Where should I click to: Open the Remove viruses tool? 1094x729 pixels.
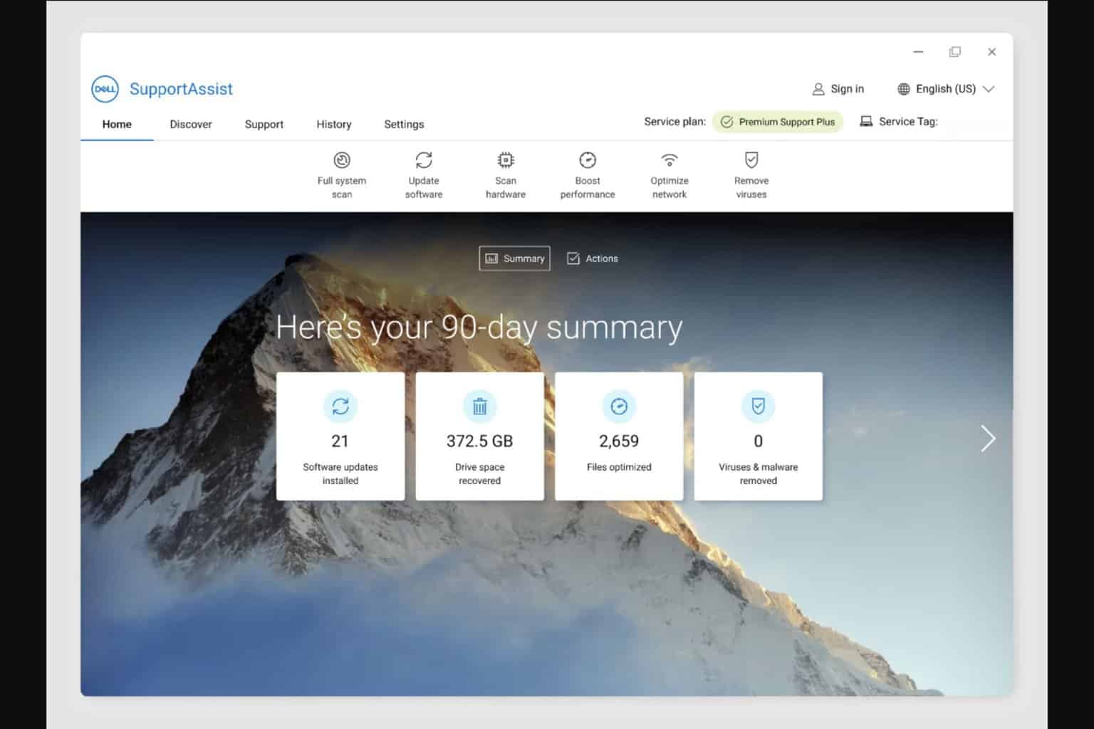(x=751, y=175)
